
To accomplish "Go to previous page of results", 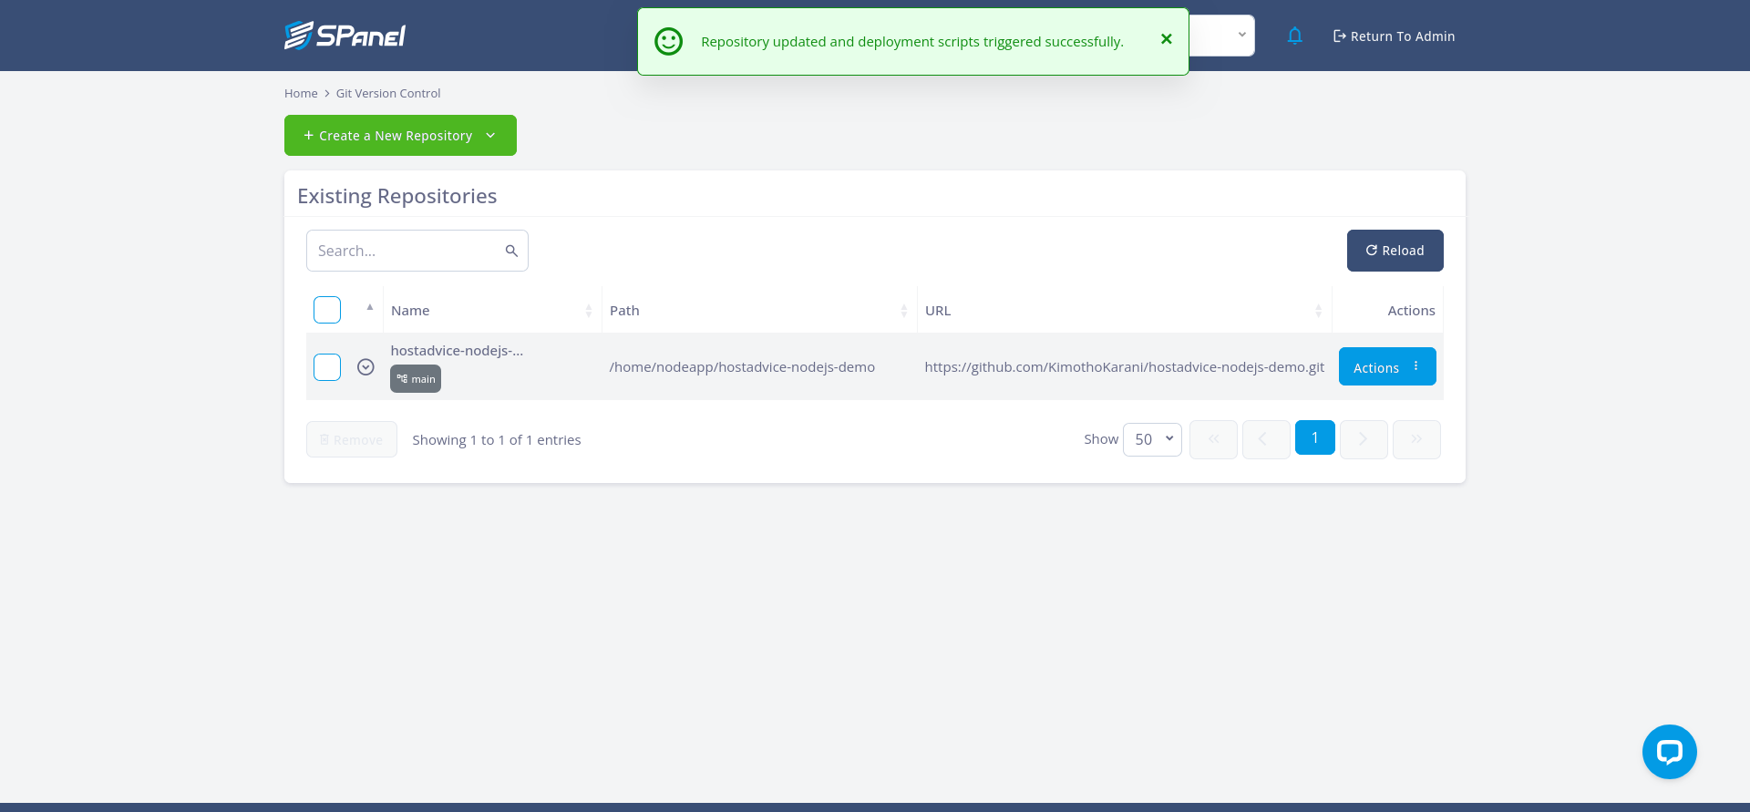I will pos(1266,439).
